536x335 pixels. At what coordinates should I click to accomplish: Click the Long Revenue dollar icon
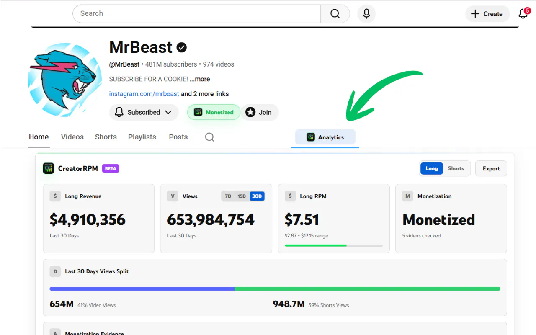pos(55,196)
